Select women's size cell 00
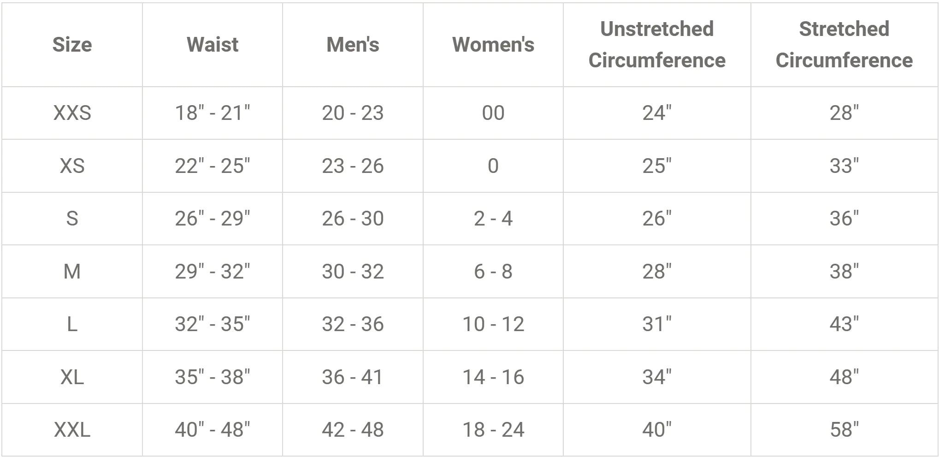The image size is (939, 457). pyautogui.click(x=493, y=113)
